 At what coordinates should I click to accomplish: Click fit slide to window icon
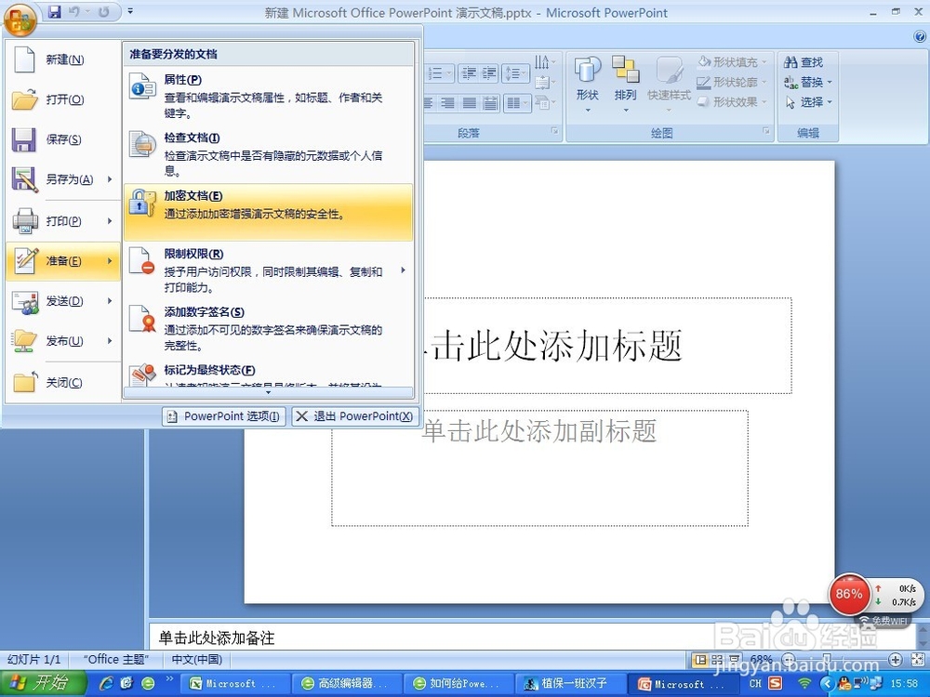[x=917, y=660]
